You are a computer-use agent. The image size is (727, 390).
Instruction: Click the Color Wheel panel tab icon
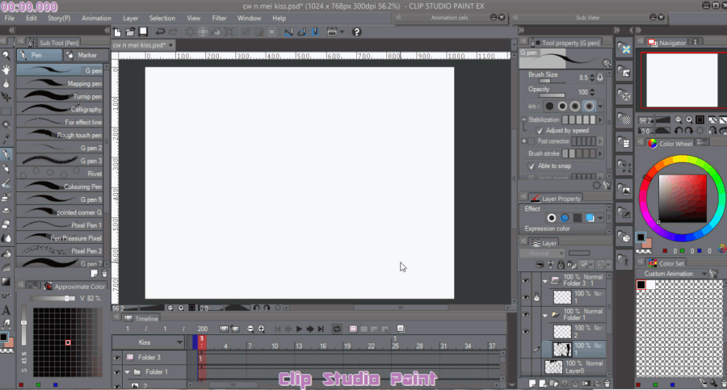tap(653, 144)
